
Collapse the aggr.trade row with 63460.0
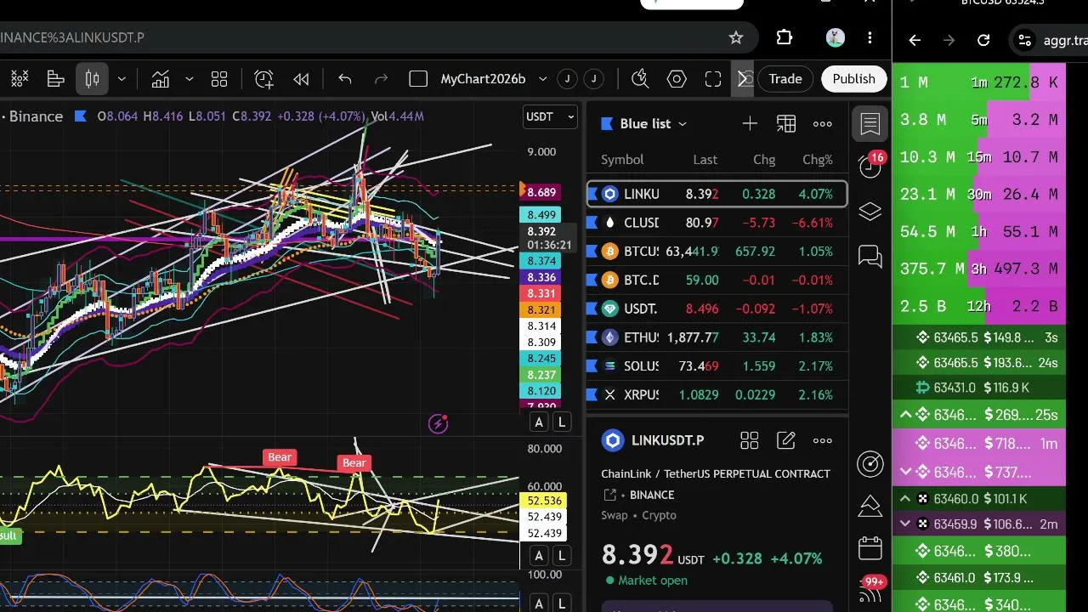coord(904,499)
